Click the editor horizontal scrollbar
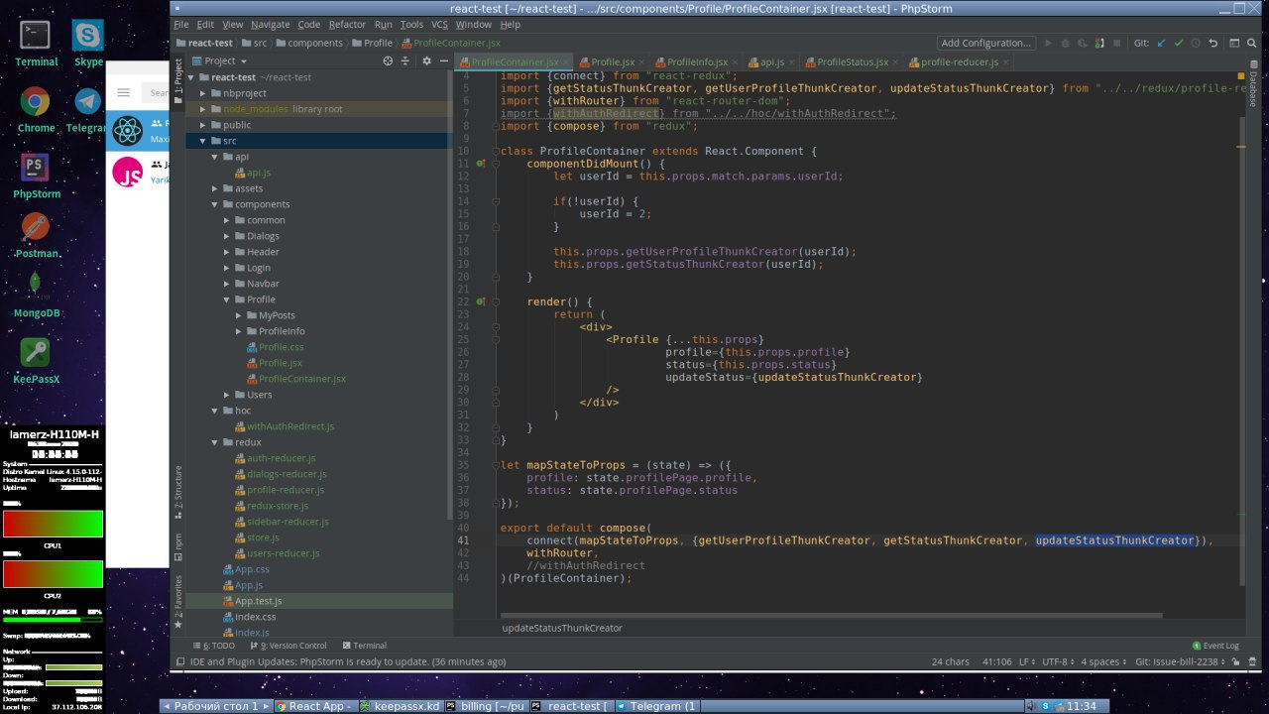Viewport: 1269px width, 714px height. click(x=833, y=615)
